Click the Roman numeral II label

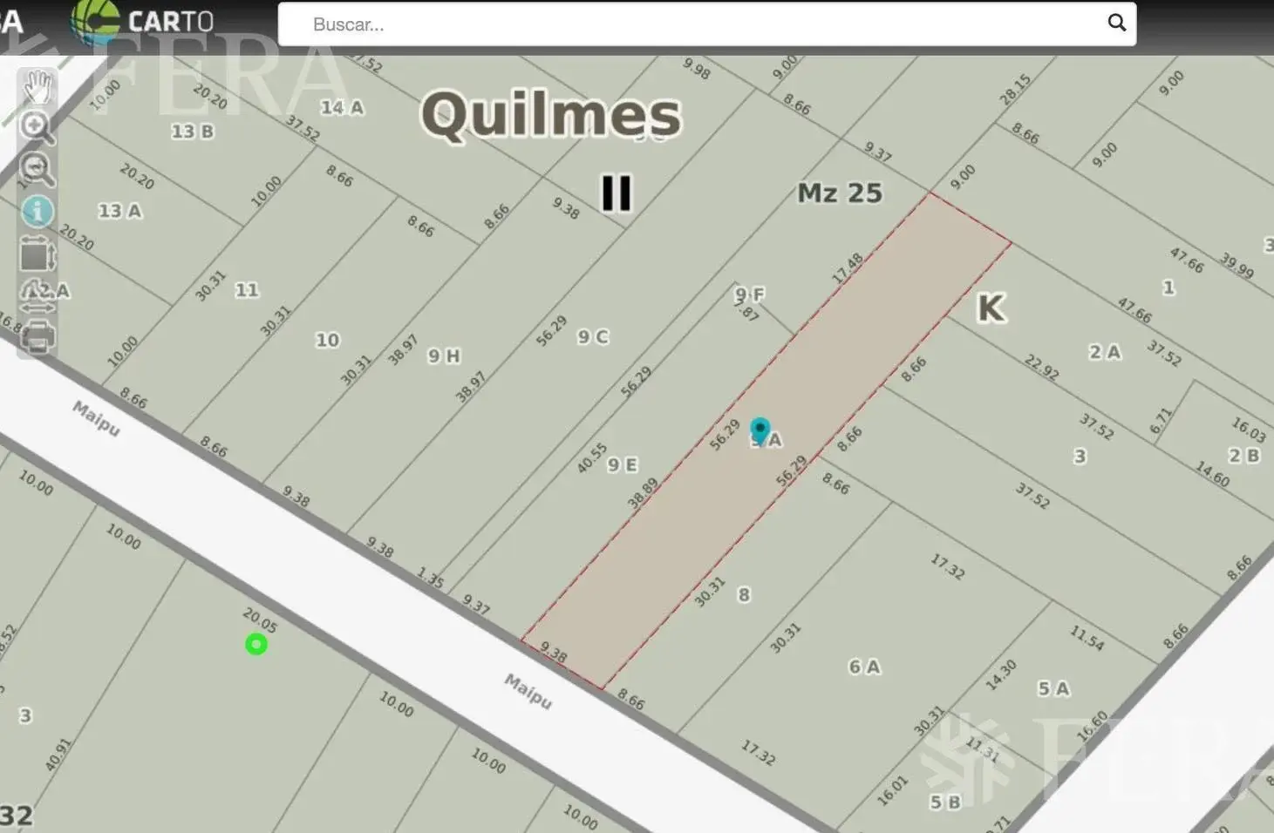click(x=617, y=193)
